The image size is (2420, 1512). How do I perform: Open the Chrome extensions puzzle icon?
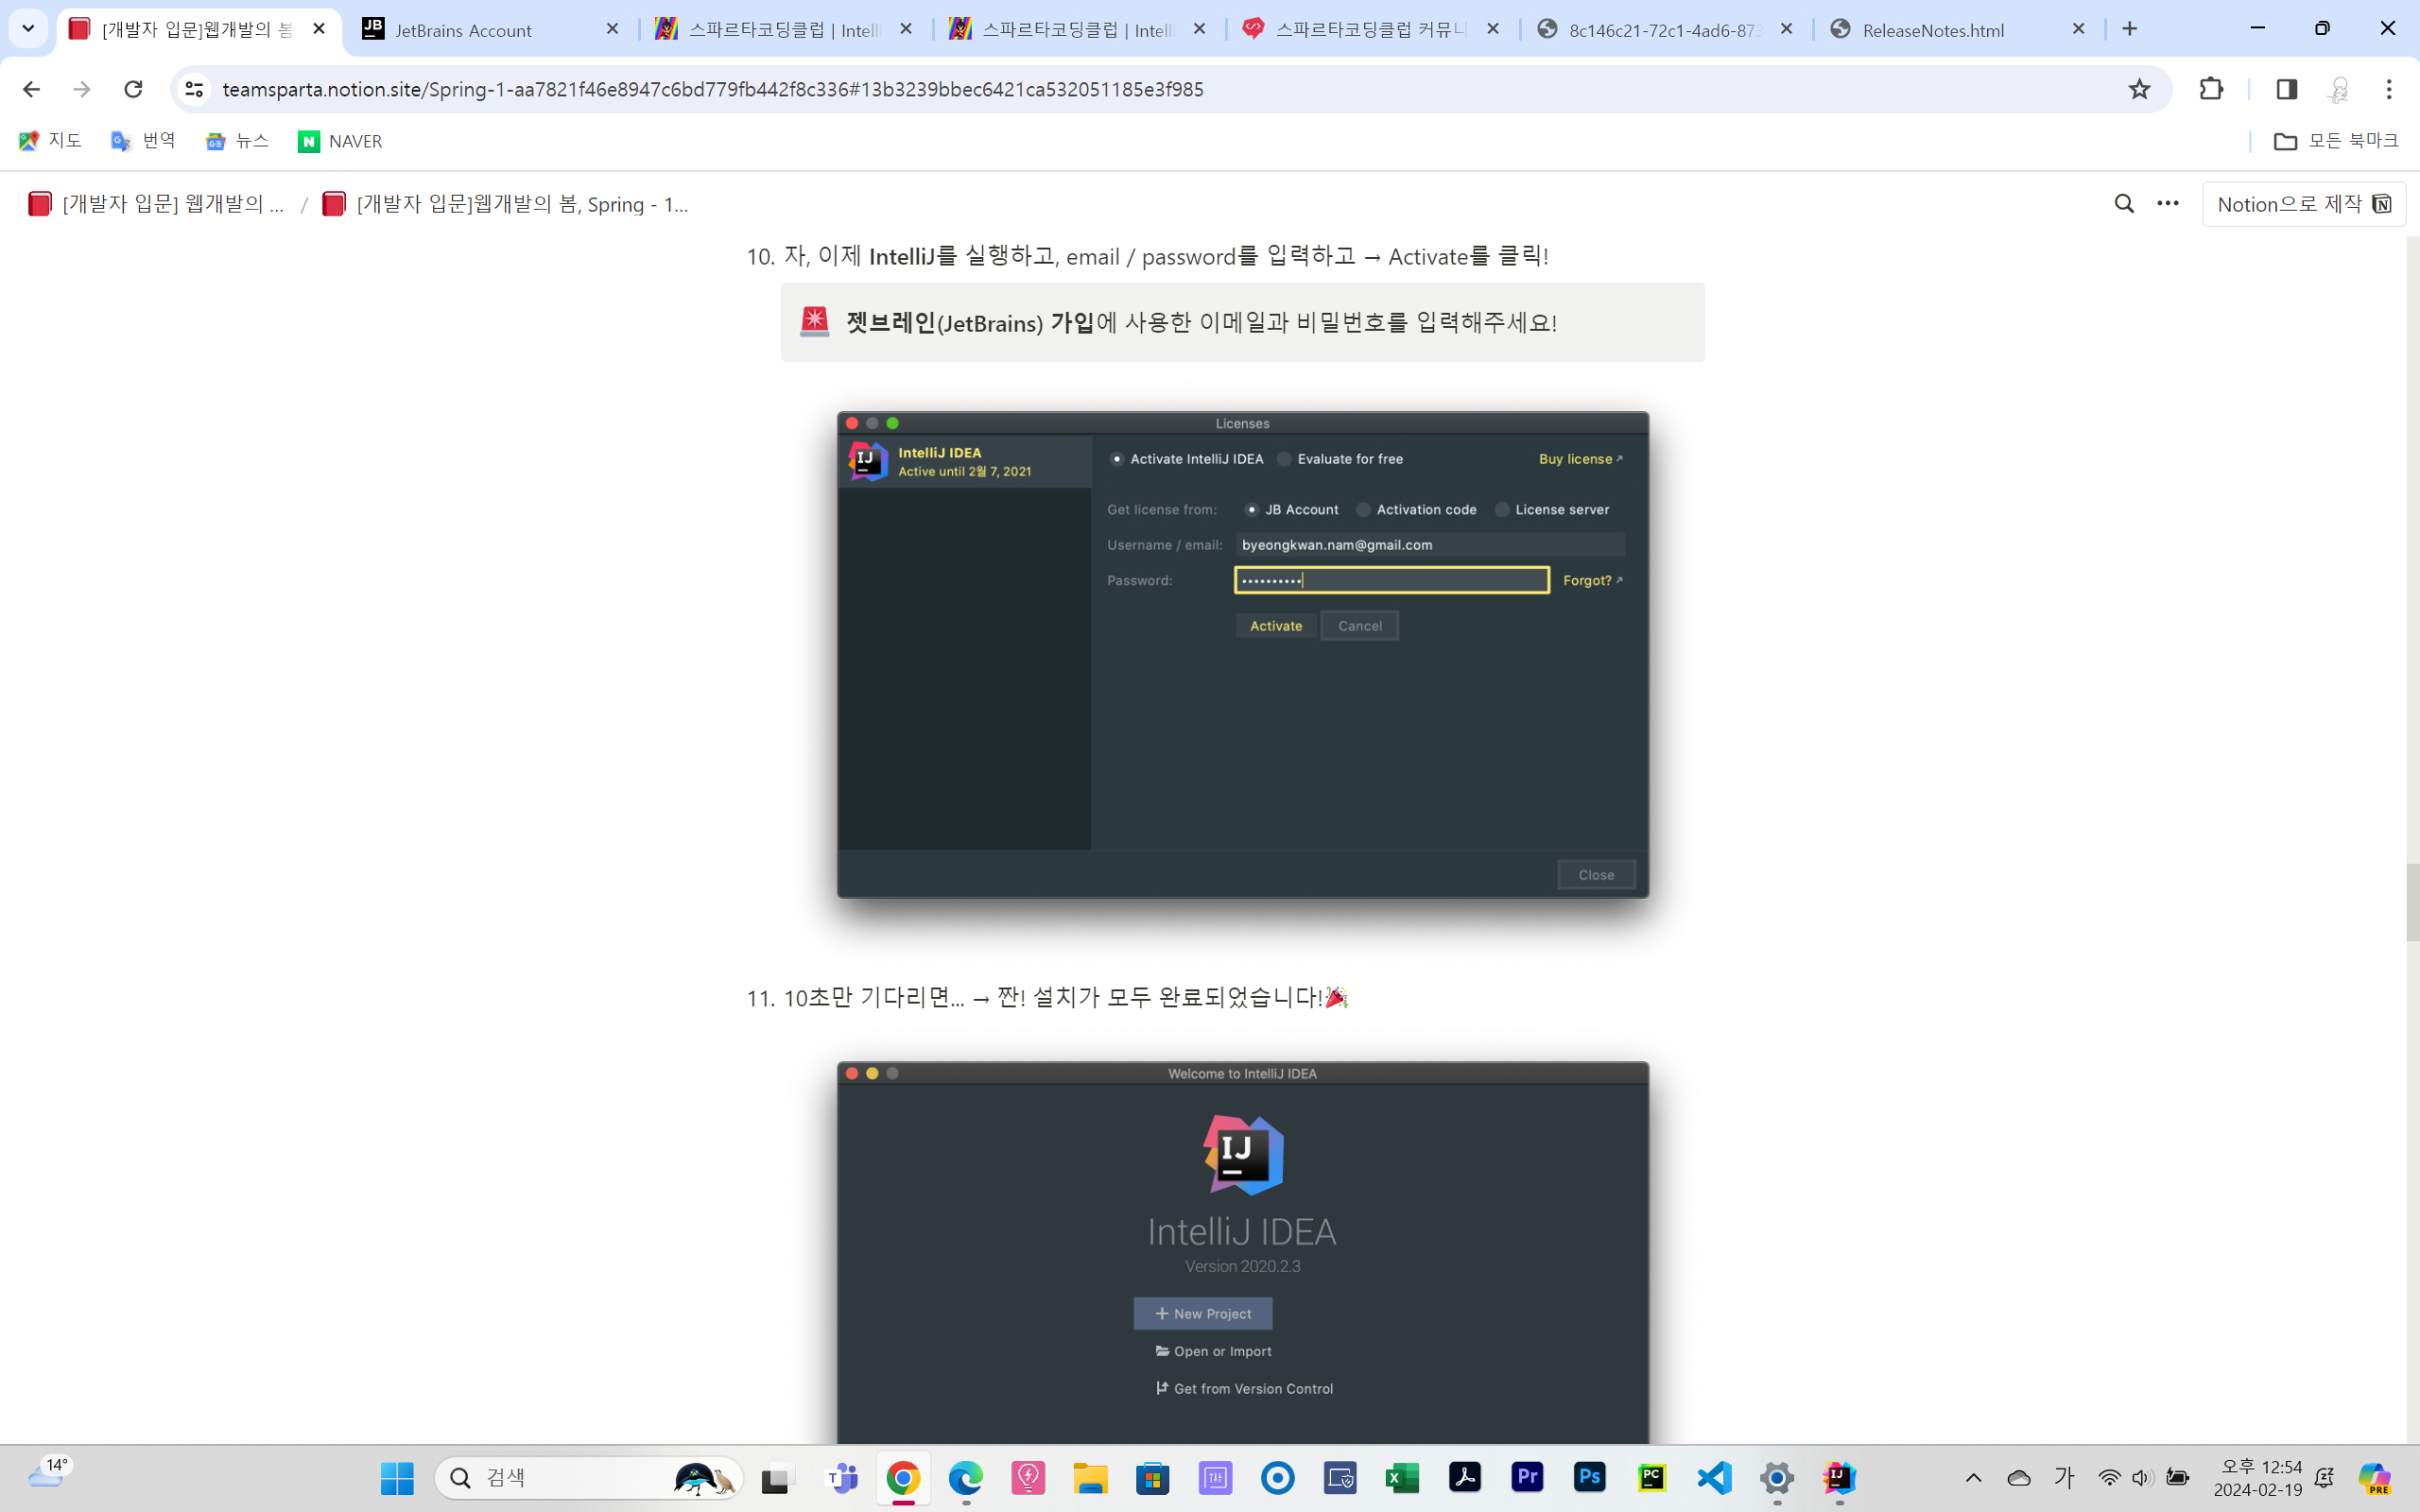2211,89
